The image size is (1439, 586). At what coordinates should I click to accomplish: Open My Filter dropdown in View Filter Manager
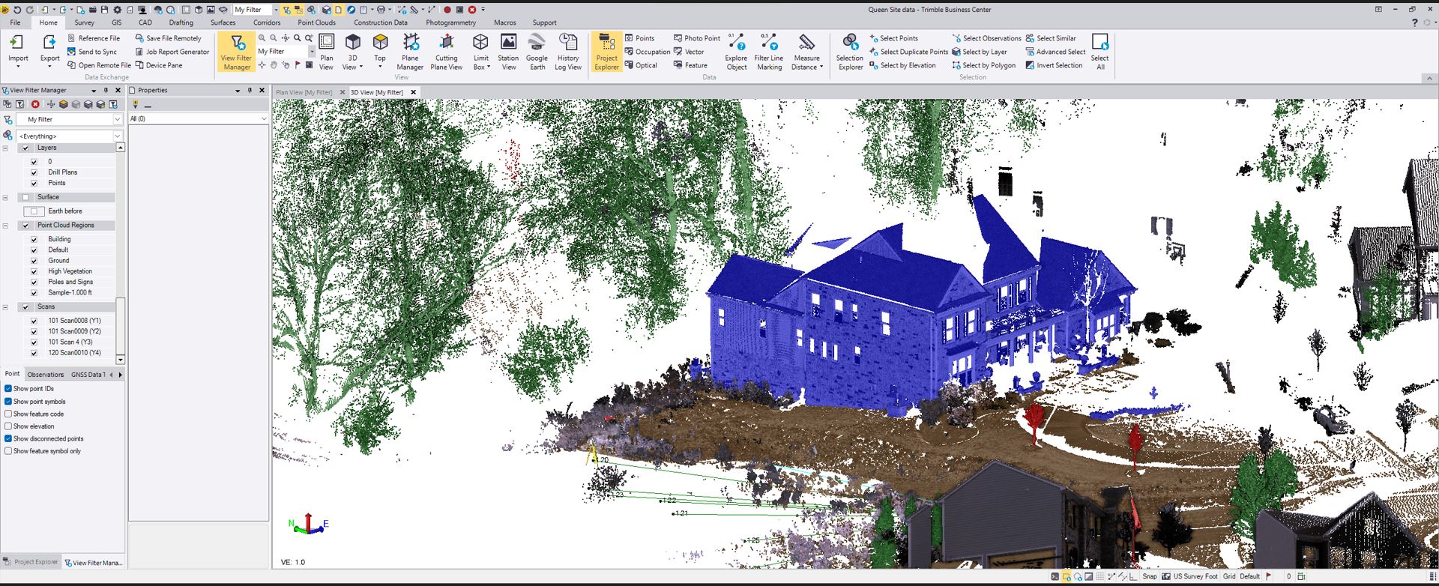coord(117,119)
